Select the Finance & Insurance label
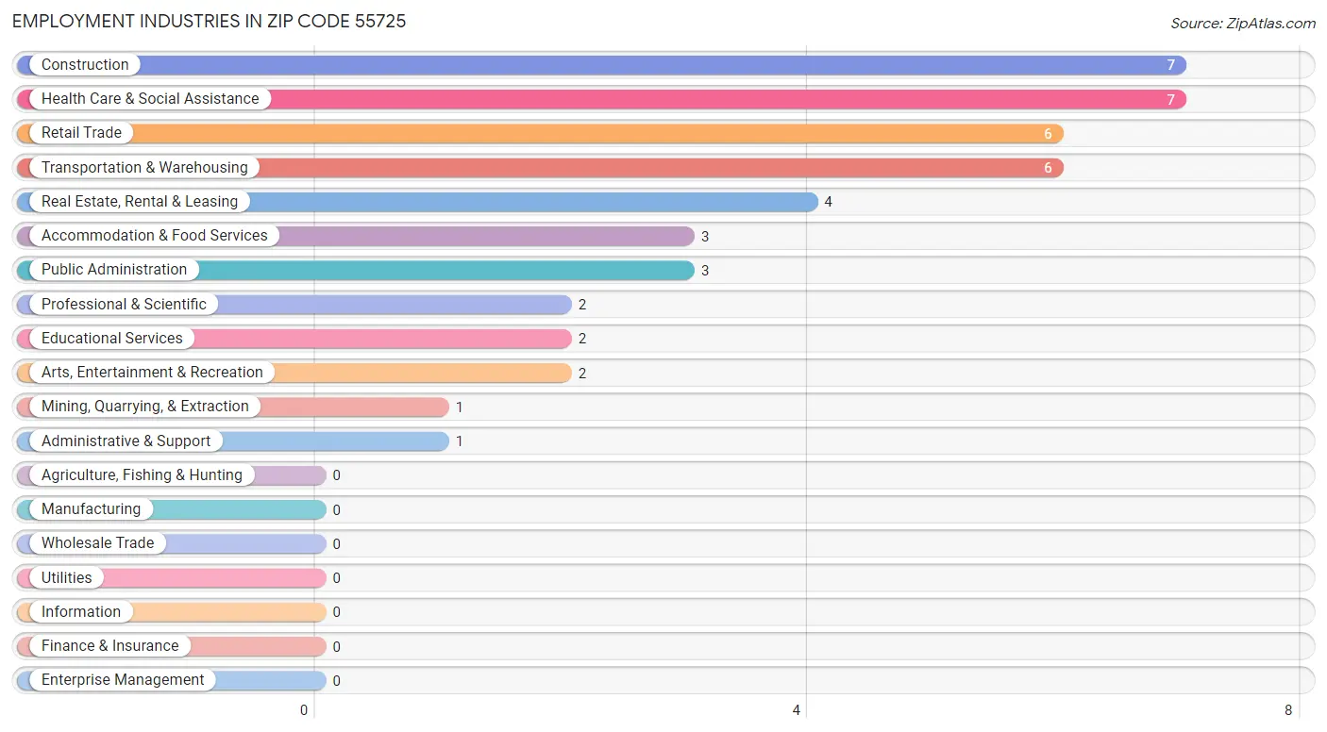1327x732 pixels. click(x=109, y=646)
